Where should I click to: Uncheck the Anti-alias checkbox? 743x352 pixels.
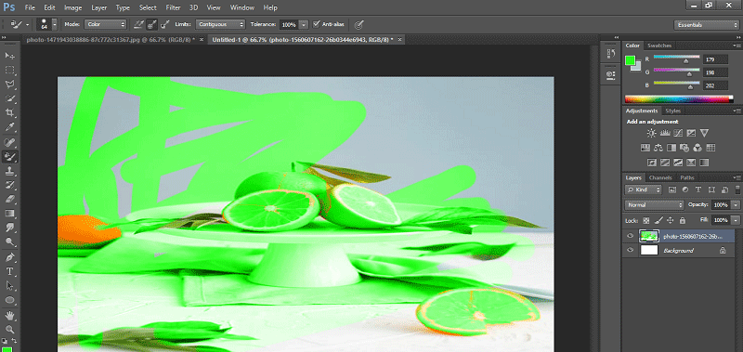coord(317,24)
